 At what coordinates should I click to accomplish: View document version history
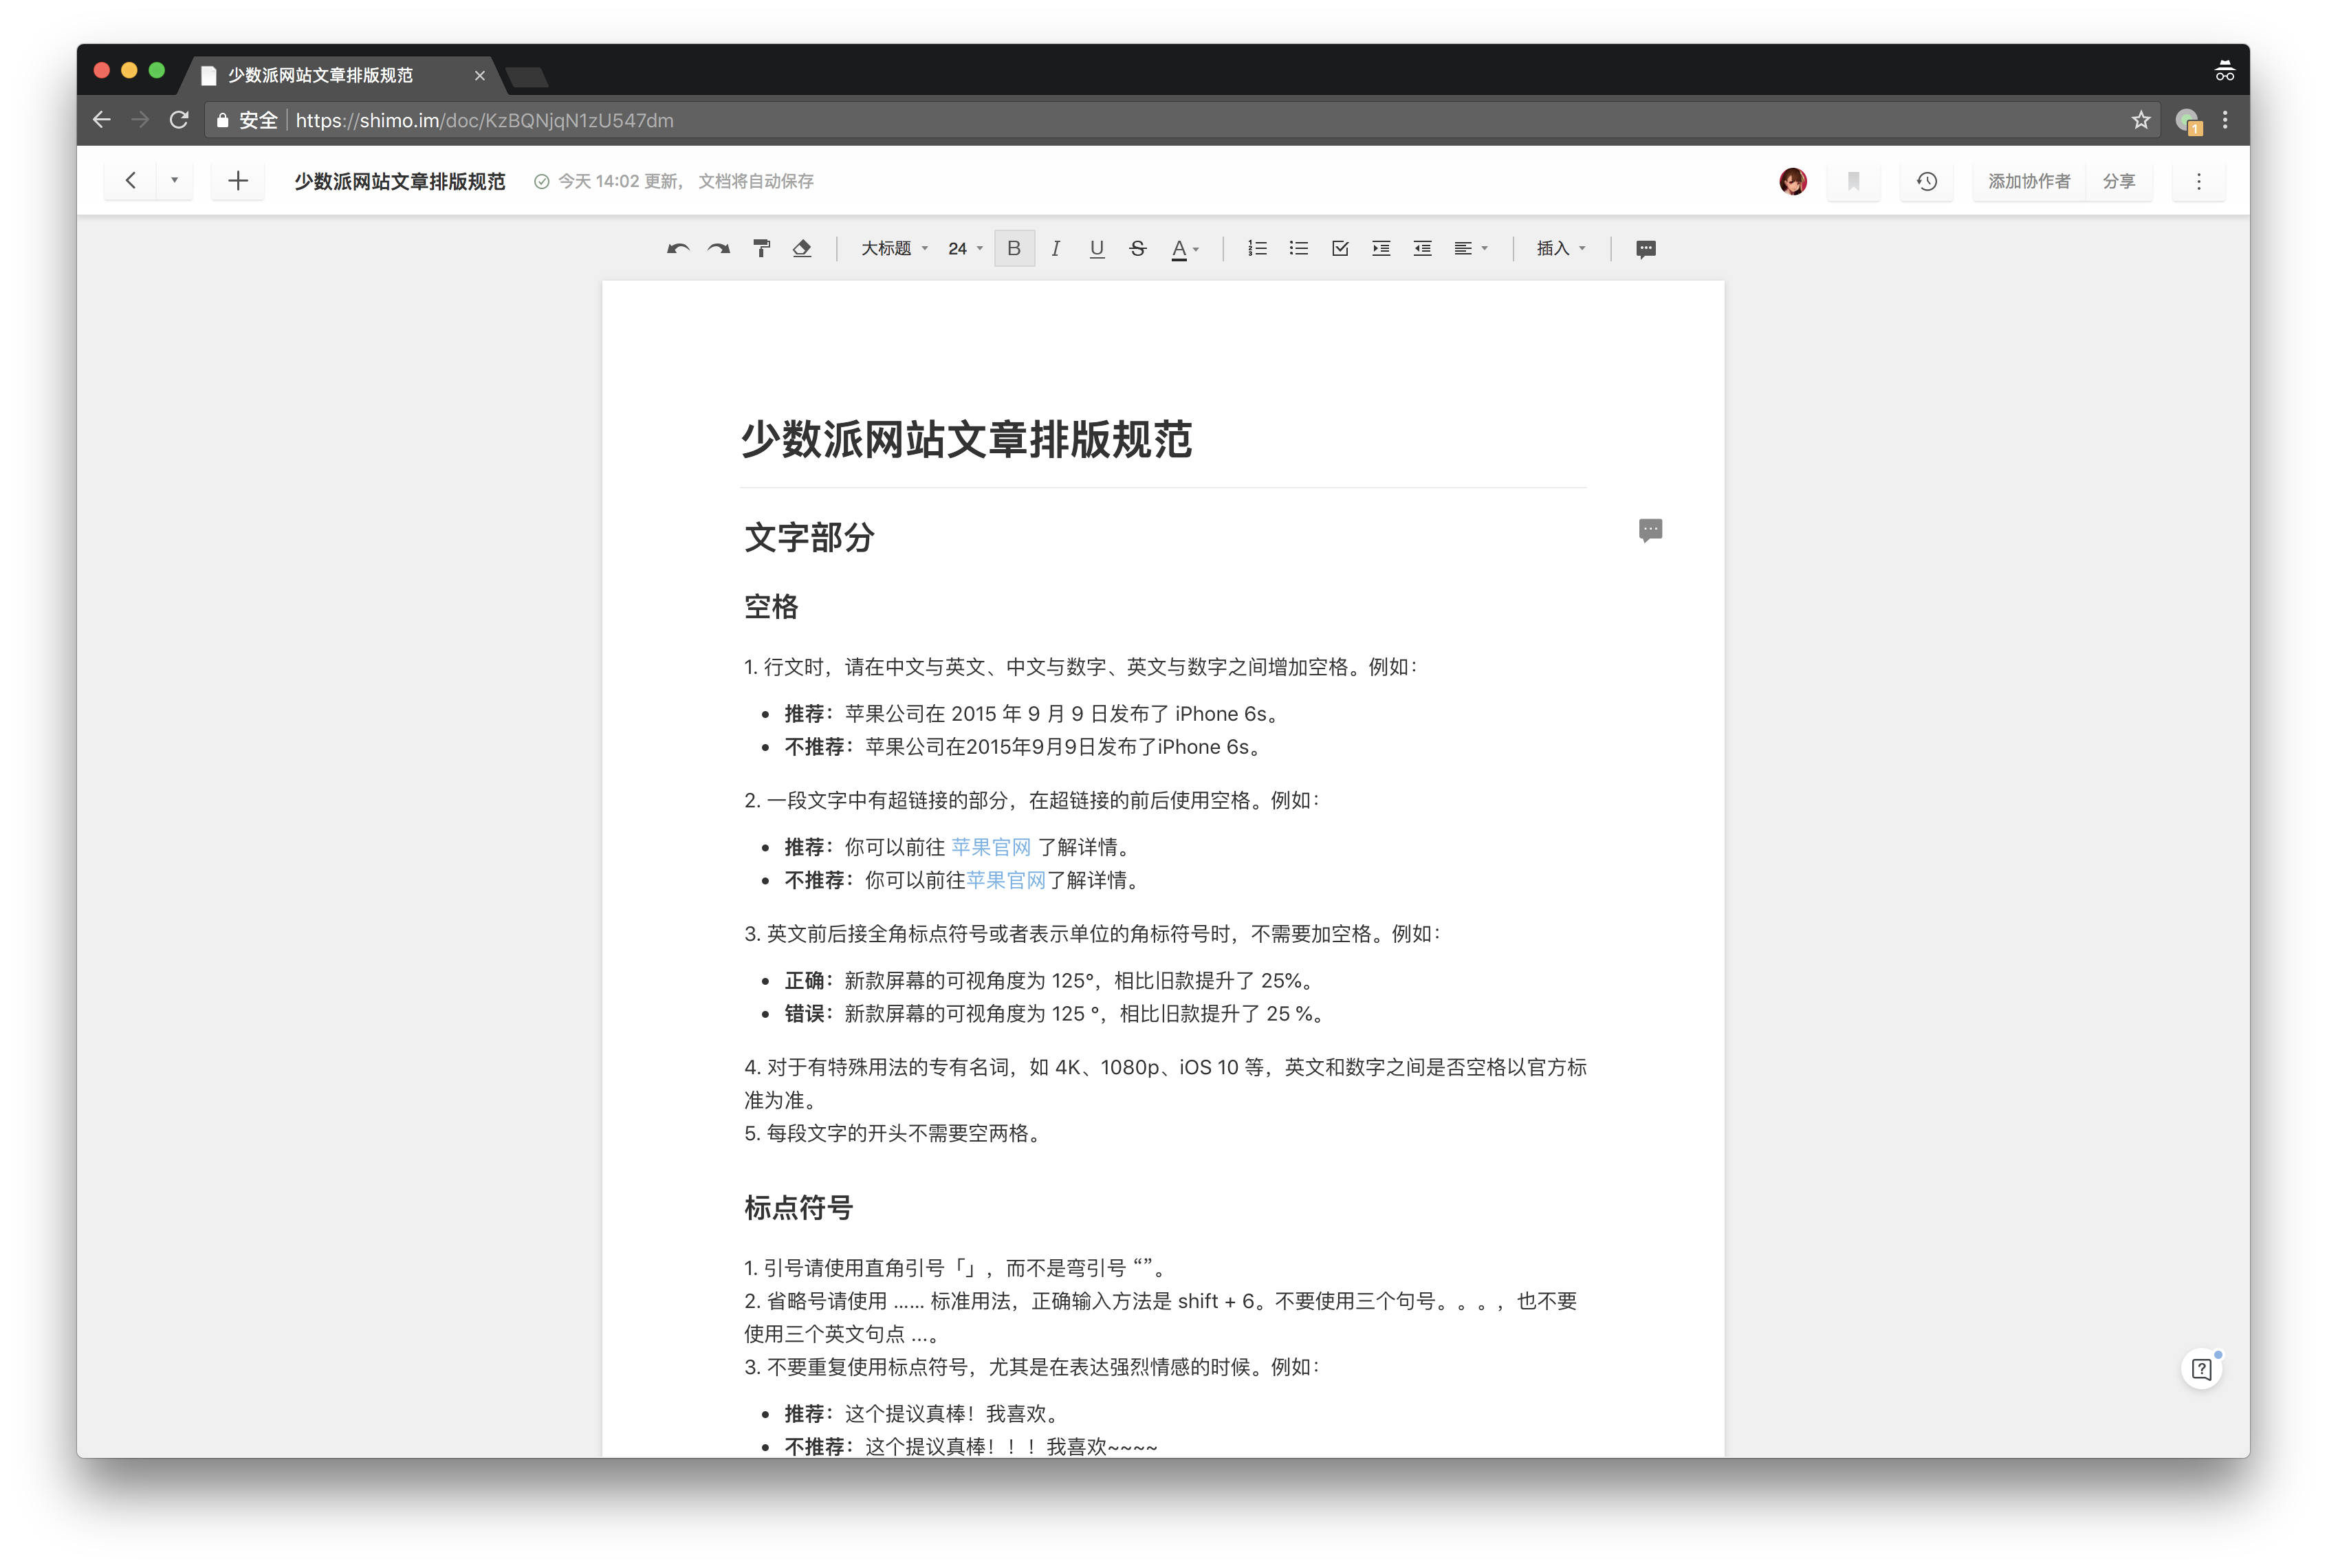(1926, 181)
